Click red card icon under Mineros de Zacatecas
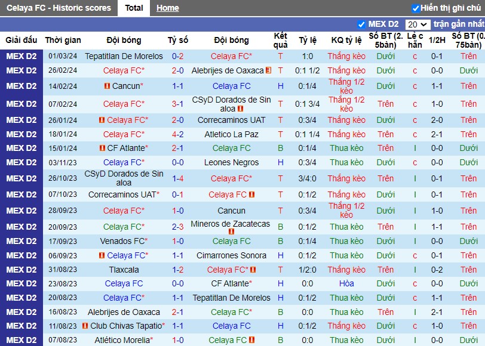 pyautogui.click(x=231, y=231)
